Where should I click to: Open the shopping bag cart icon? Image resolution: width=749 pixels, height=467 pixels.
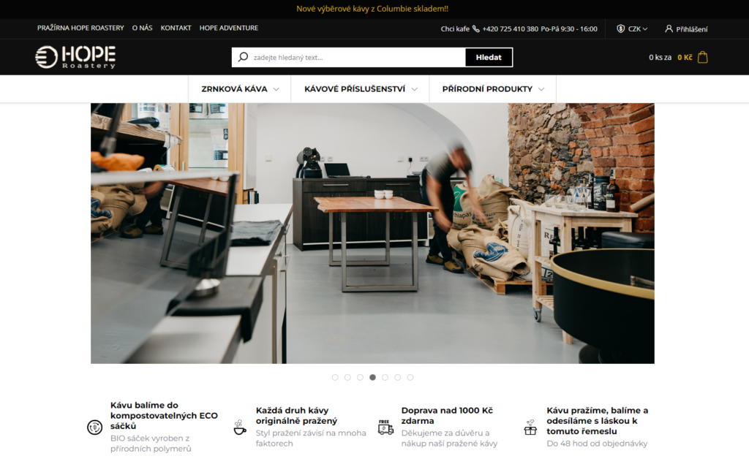coord(702,57)
